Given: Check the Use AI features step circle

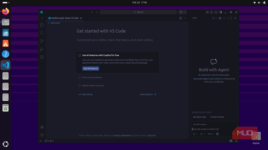Looking at the screenshot, I should [80, 55].
